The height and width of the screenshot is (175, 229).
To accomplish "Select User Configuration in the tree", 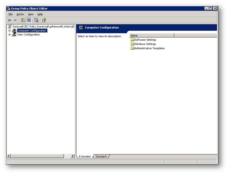I will 28,35.
